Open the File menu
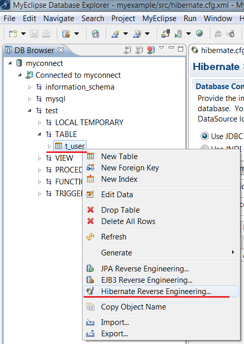The width and height of the screenshot is (244, 344). point(9,19)
